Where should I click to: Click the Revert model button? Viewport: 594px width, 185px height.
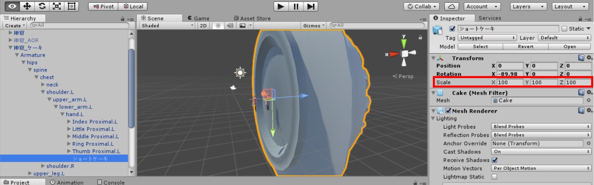526,46
